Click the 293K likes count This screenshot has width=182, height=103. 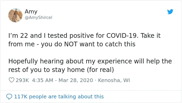(x=22, y=80)
